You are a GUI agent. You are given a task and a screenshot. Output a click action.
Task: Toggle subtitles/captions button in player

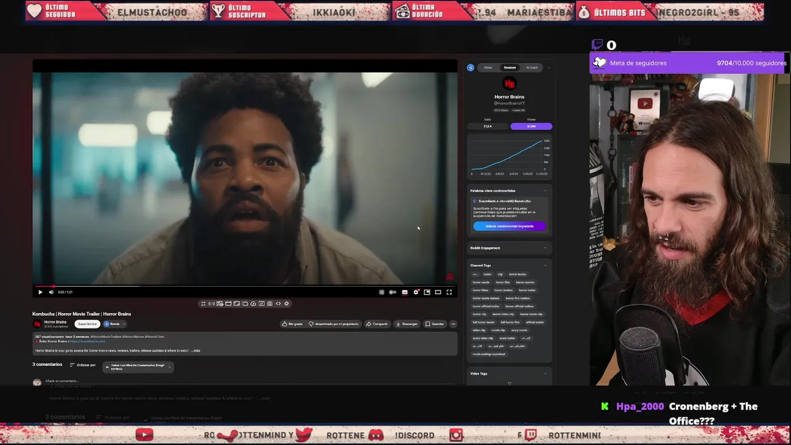405,292
